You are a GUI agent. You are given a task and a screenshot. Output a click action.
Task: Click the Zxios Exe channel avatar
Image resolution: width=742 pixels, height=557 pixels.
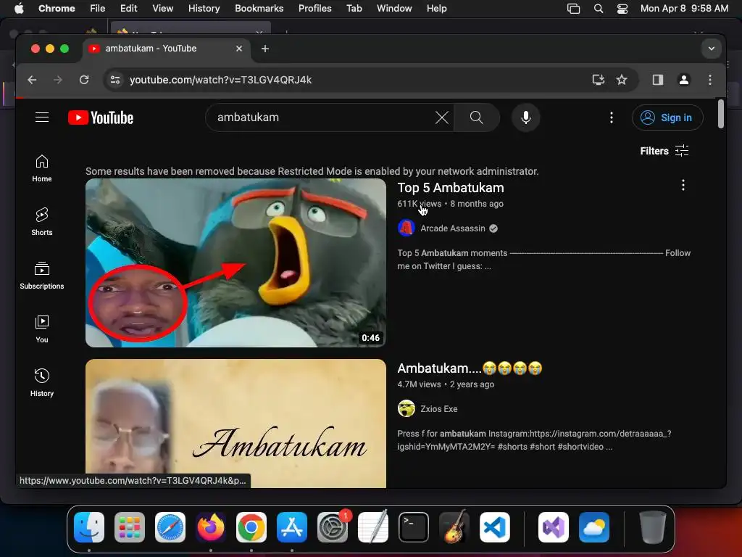point(406,408)
